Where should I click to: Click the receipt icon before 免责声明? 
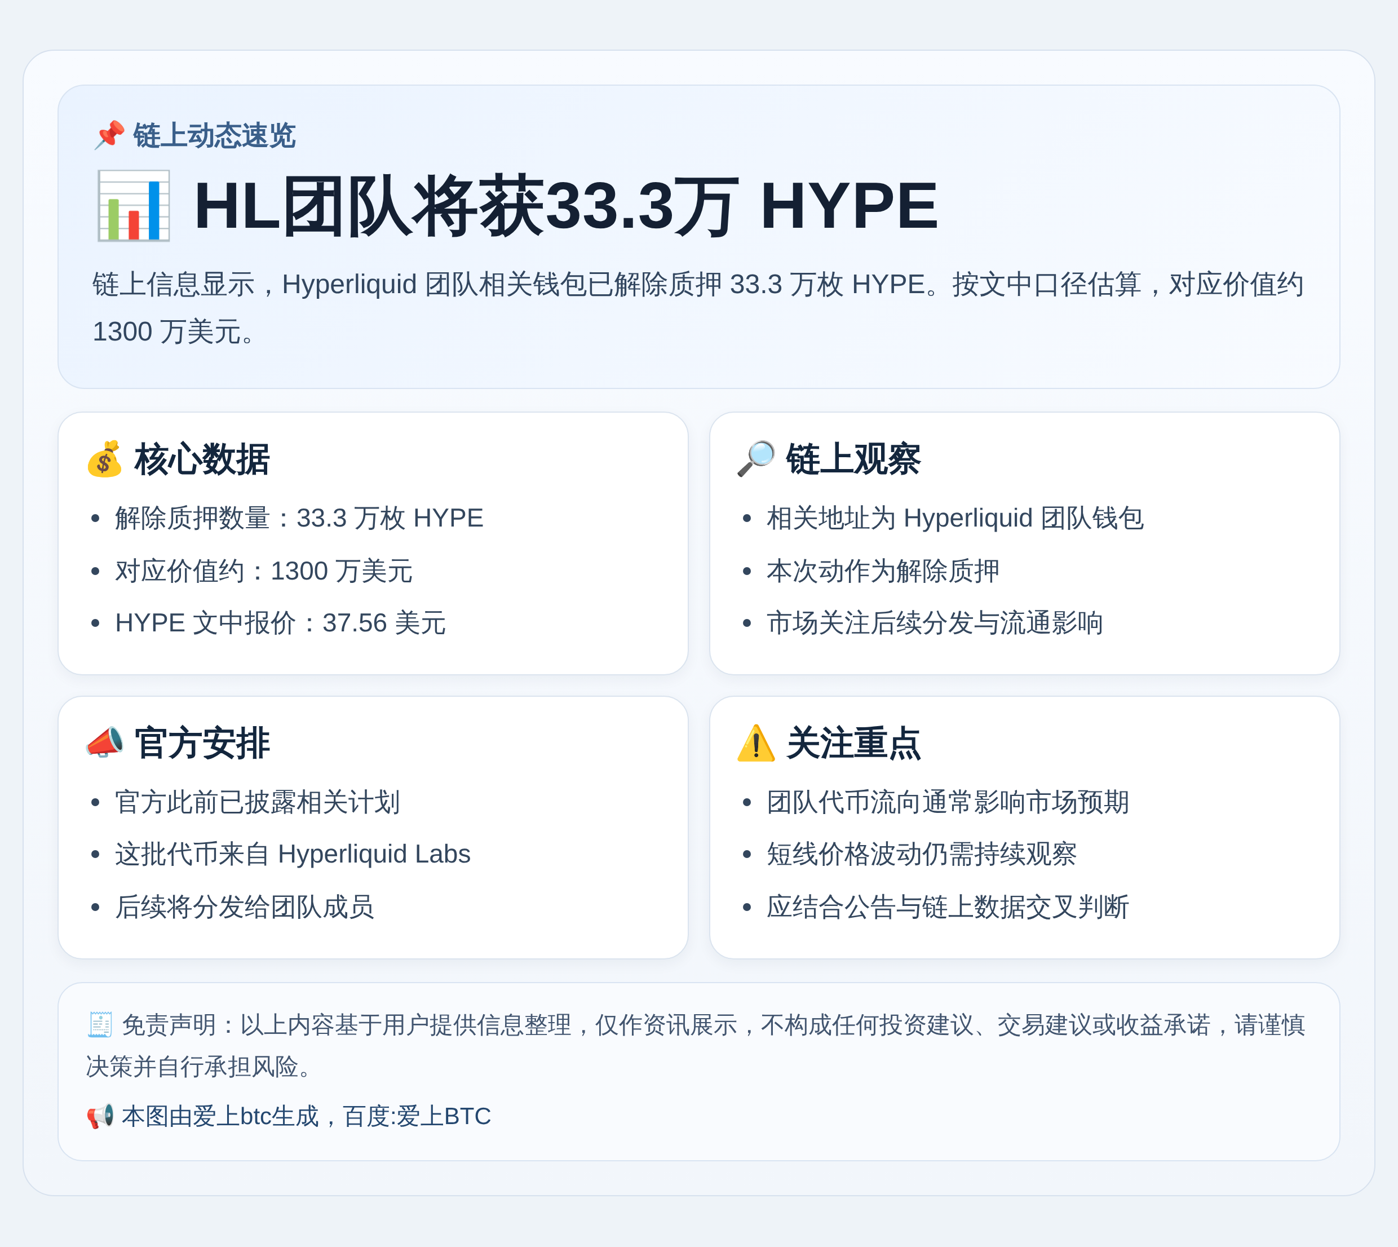pyautogui.click(x=100, y=1025)
